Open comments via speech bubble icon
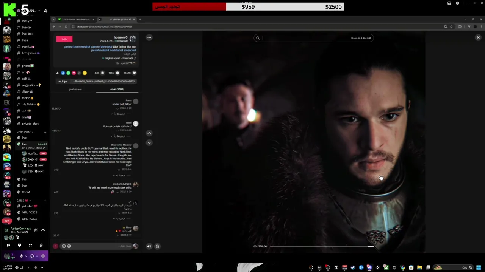Image resolution: width=485 pixels, height=272 pixels. point(117,73)
